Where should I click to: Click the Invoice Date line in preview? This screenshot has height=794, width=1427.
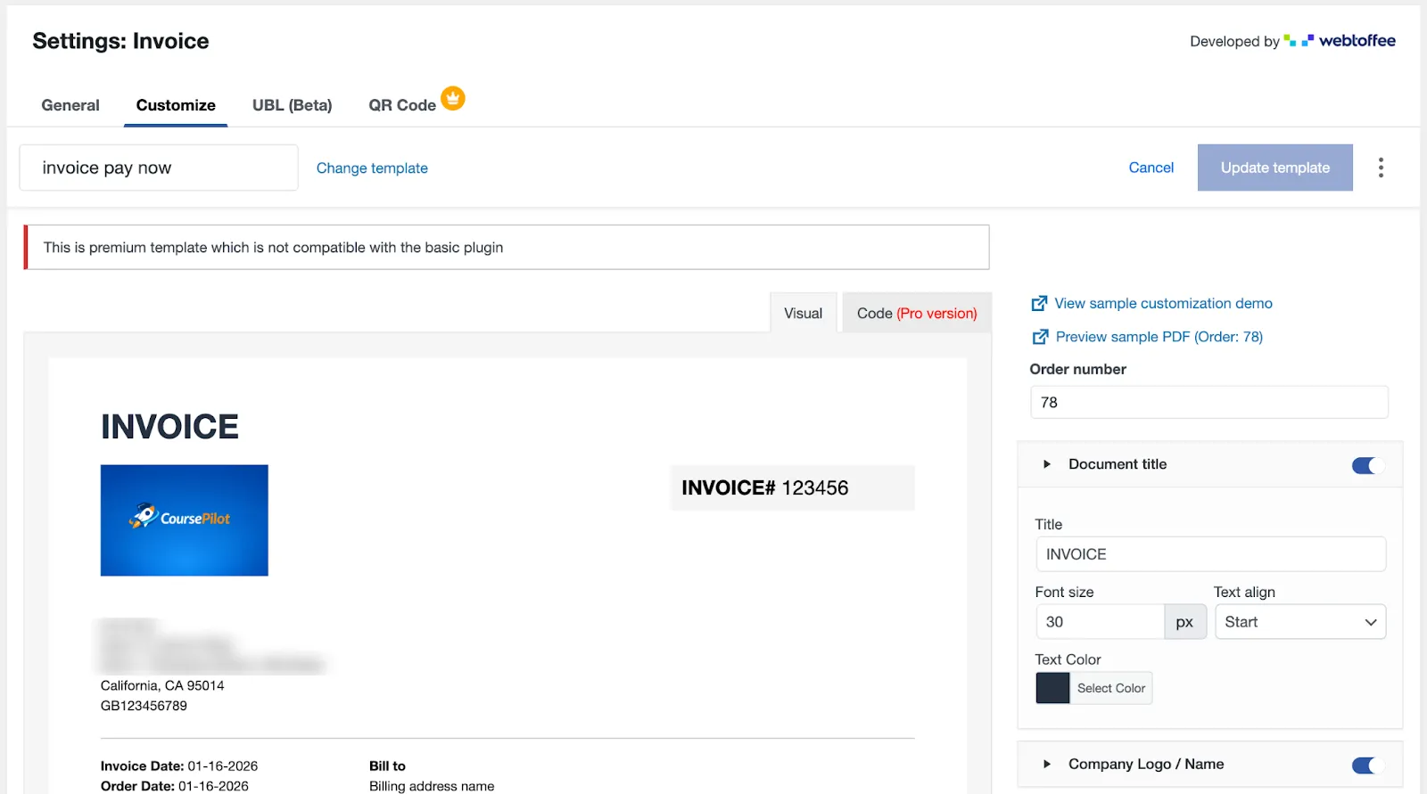click(179, 766)
